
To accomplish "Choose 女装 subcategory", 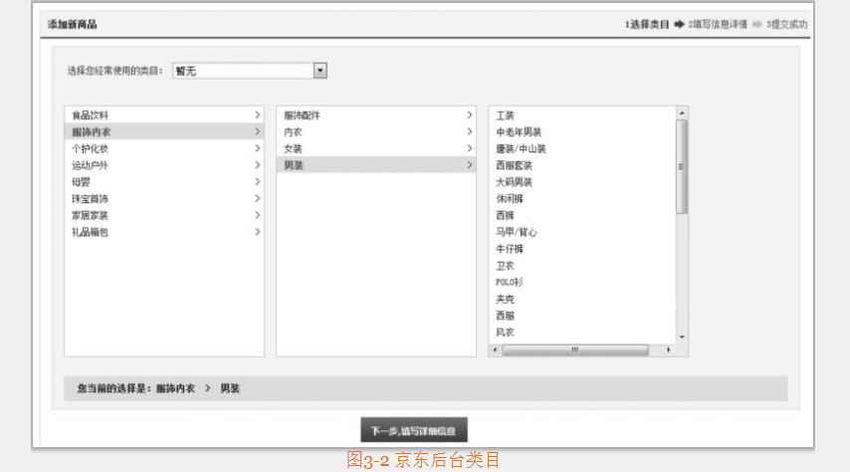I will point(293,148).
